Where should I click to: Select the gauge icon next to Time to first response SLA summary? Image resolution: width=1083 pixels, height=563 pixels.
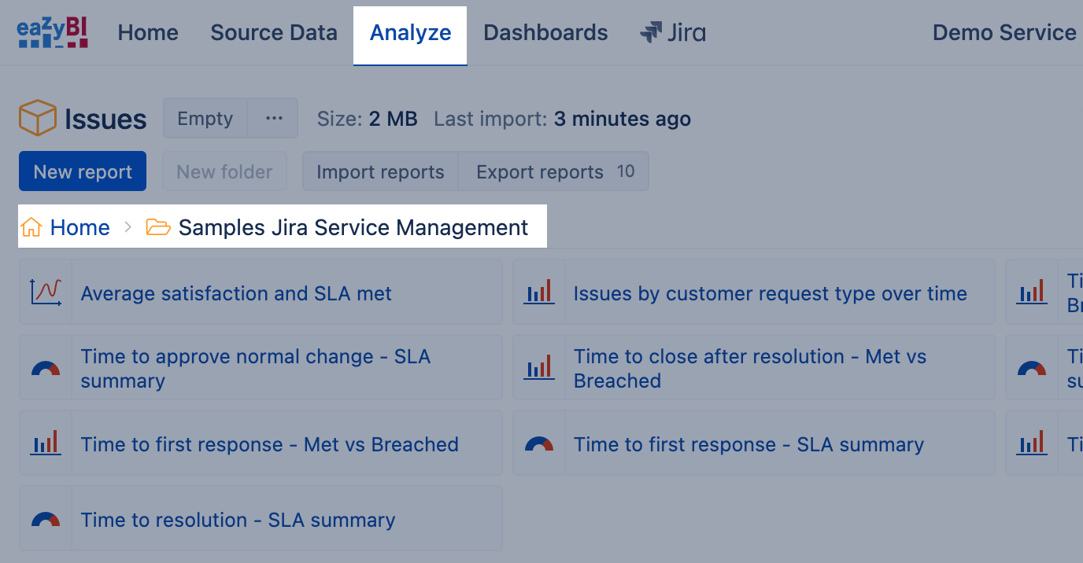tap(539, 443)
